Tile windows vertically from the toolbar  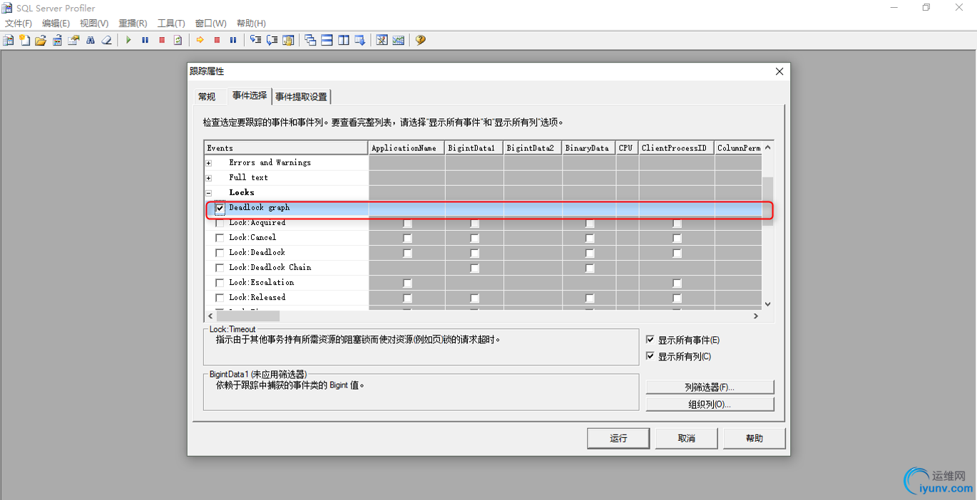click(344, 40)
